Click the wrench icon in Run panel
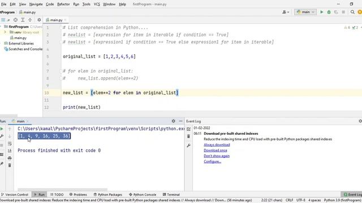 pyautogui.click(x=2, y=136)
